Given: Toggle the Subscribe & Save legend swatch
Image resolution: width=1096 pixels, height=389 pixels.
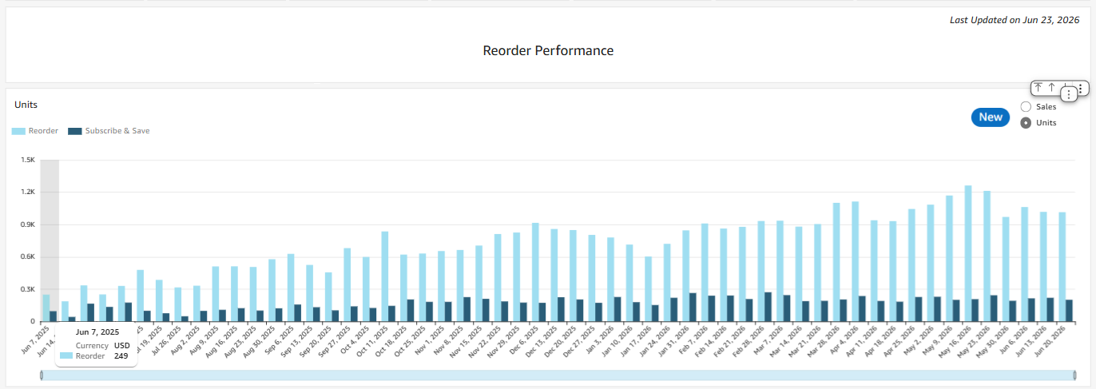Looking at the screenshot, I should tap(75, 131).
